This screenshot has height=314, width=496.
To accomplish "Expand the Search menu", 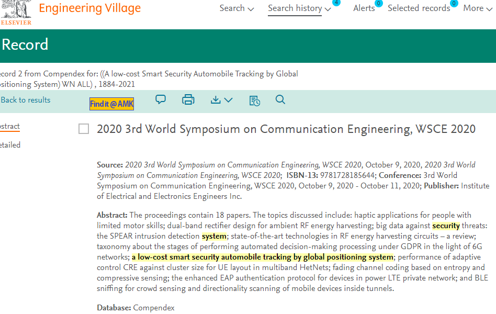I will tap(236, 8).
